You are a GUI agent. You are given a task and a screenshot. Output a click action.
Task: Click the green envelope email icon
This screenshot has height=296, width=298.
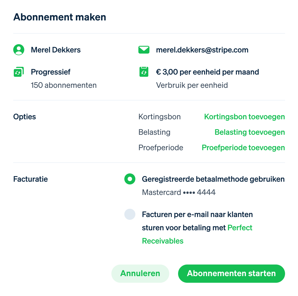click(144, 50)
